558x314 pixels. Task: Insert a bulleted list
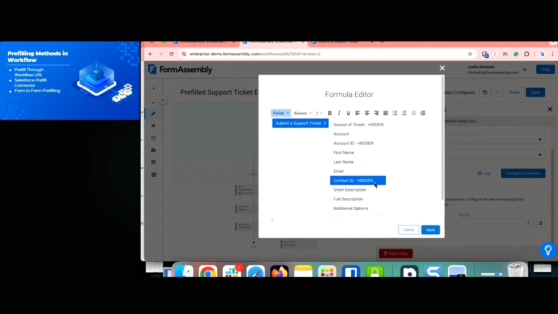[395, 113]
